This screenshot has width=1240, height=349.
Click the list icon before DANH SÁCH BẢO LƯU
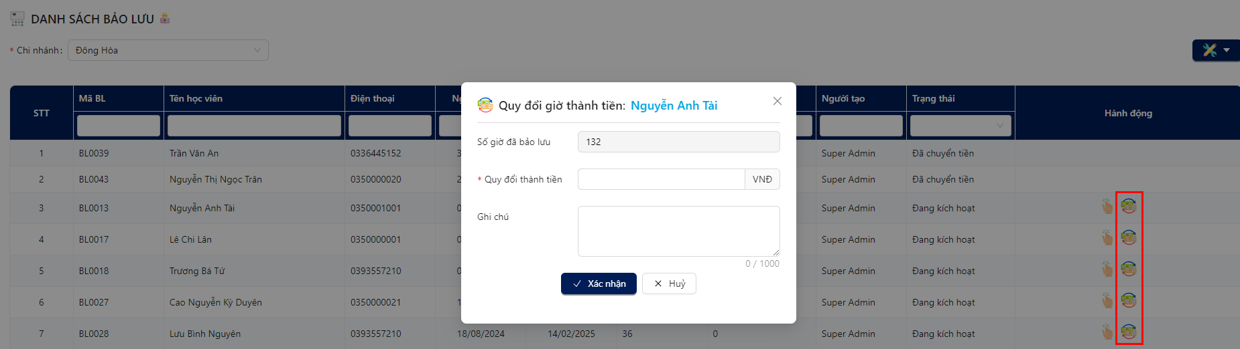pos(17,19)
